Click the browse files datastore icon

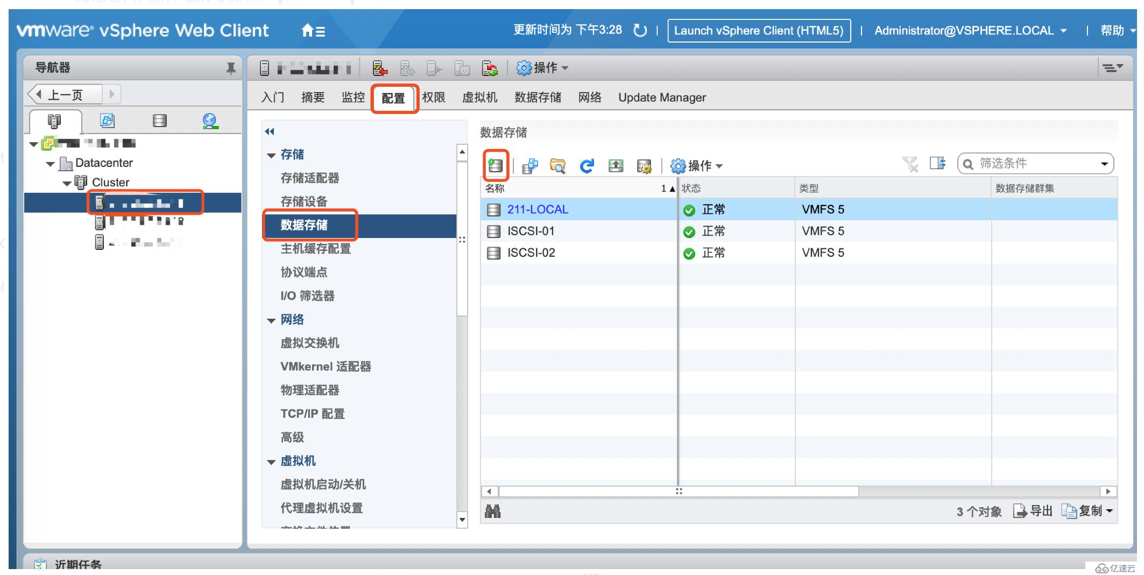(558, 165)
